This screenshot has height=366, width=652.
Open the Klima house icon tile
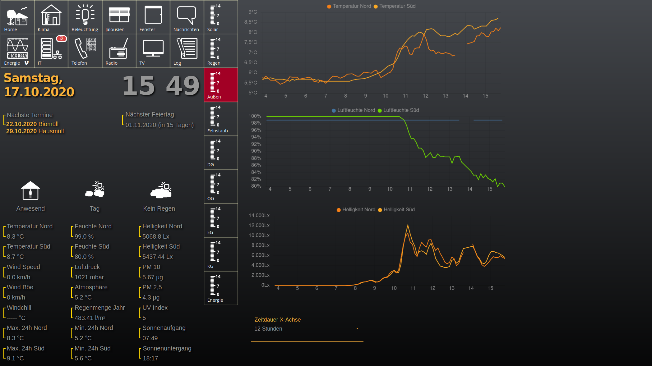[51, 17]
